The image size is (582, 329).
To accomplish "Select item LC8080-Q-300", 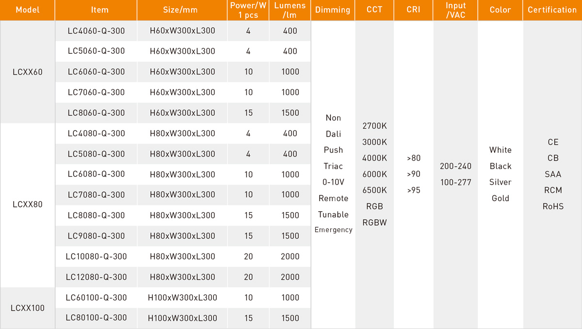I will coord(96,216).
